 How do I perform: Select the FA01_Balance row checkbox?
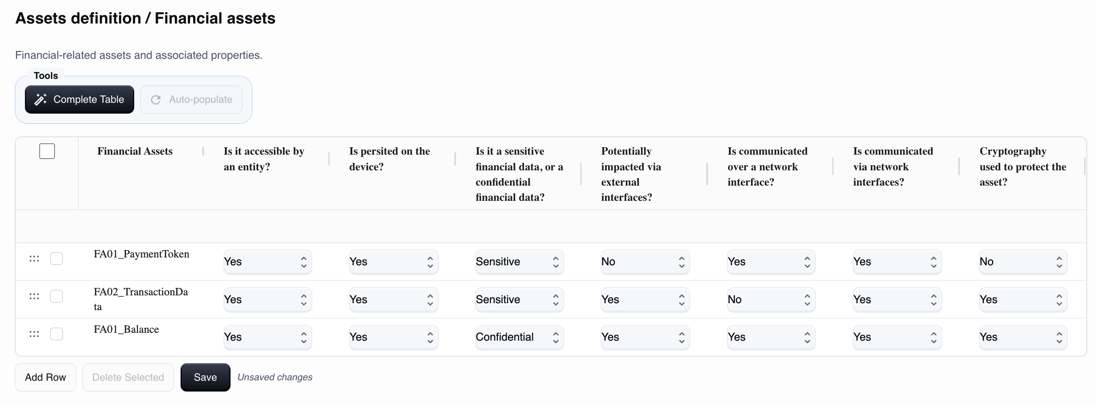click(57, 334)
